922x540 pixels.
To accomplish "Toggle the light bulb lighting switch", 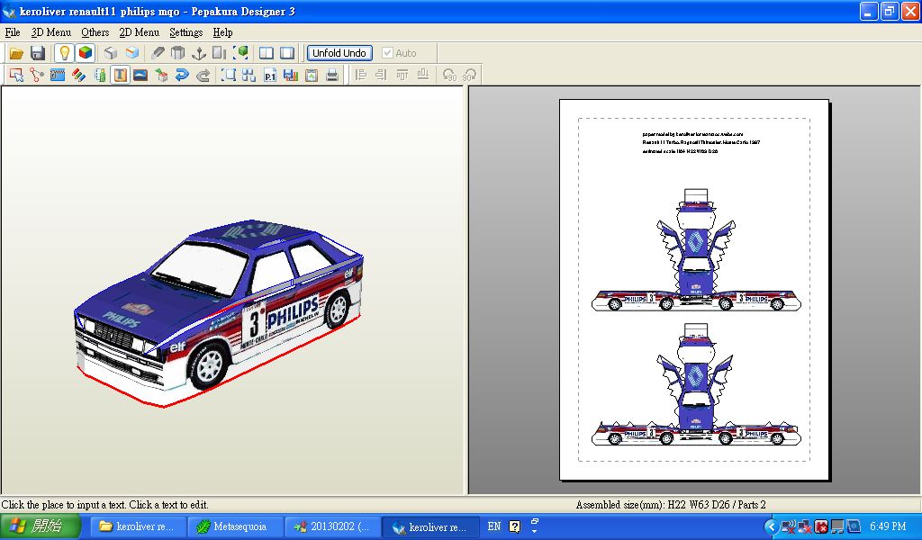I will 64,53.
